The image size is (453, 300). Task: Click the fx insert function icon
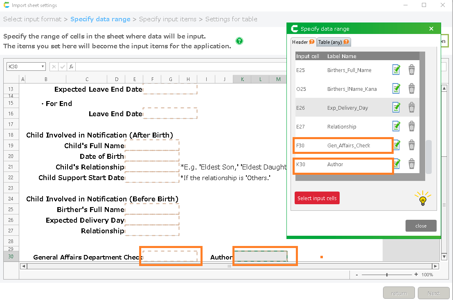click(71, 67)
